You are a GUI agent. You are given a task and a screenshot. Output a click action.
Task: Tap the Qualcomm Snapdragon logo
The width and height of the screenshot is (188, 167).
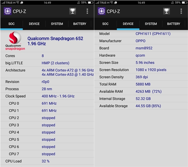tap(15, 41)
